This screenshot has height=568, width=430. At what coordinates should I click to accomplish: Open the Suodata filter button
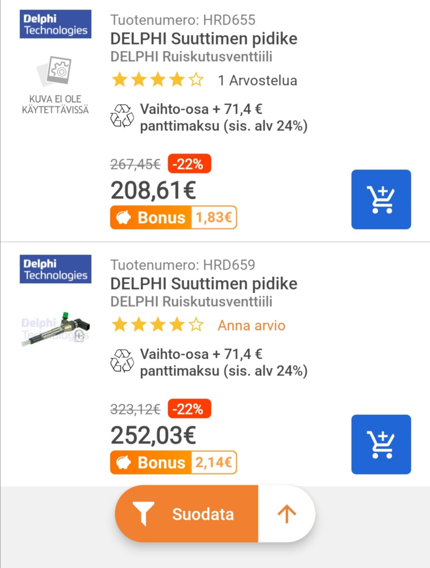[187, 514]
